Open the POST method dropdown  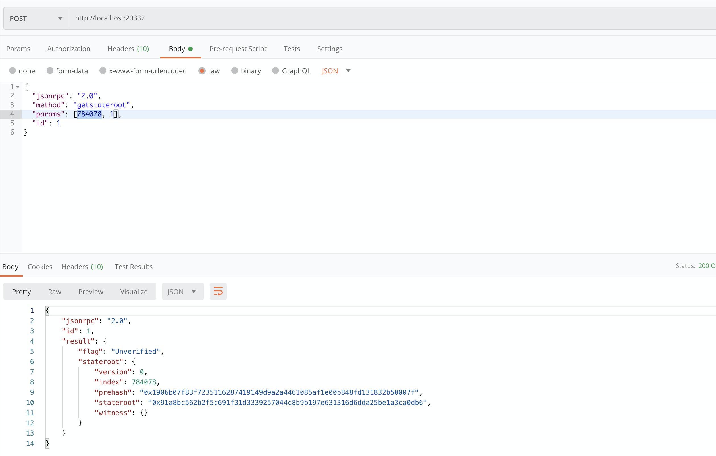click(36, 18)
